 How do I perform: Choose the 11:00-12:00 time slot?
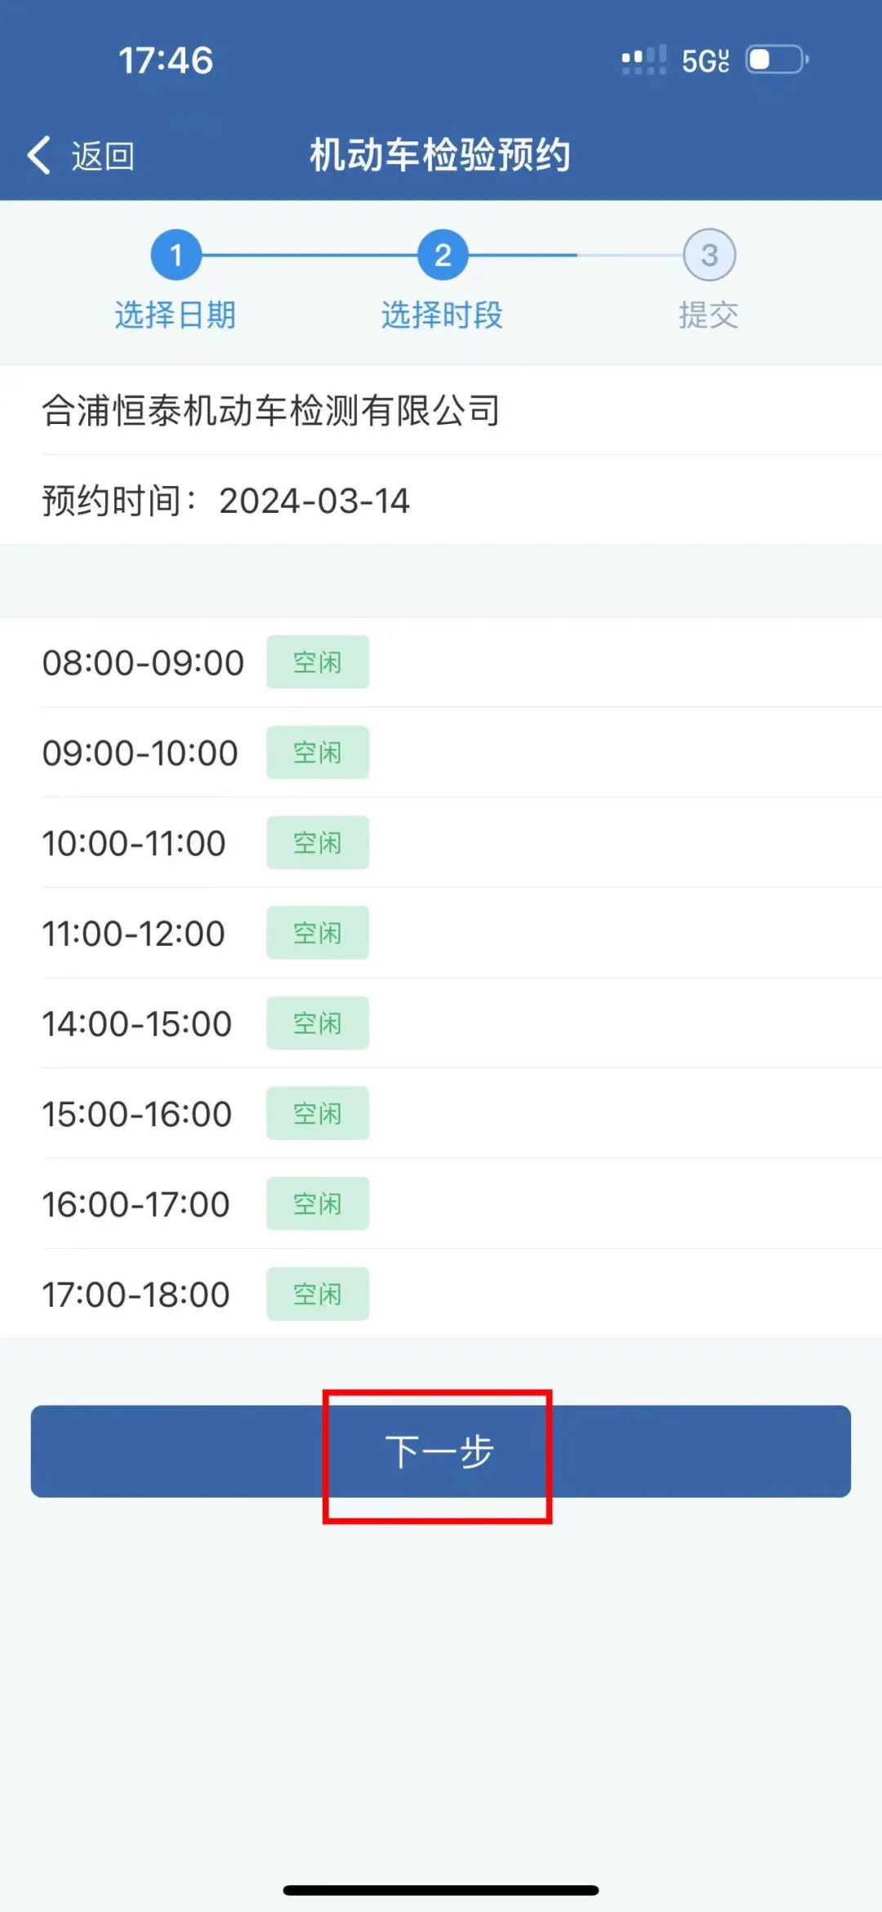point(134,934)
